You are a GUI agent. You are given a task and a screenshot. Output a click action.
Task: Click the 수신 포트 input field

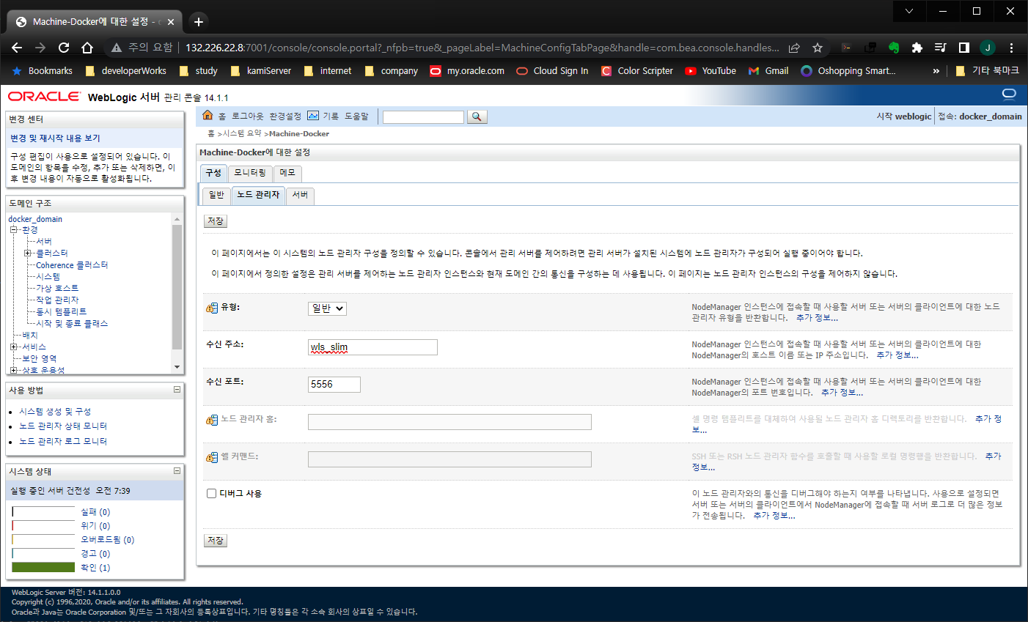click(x=334, y=385)
